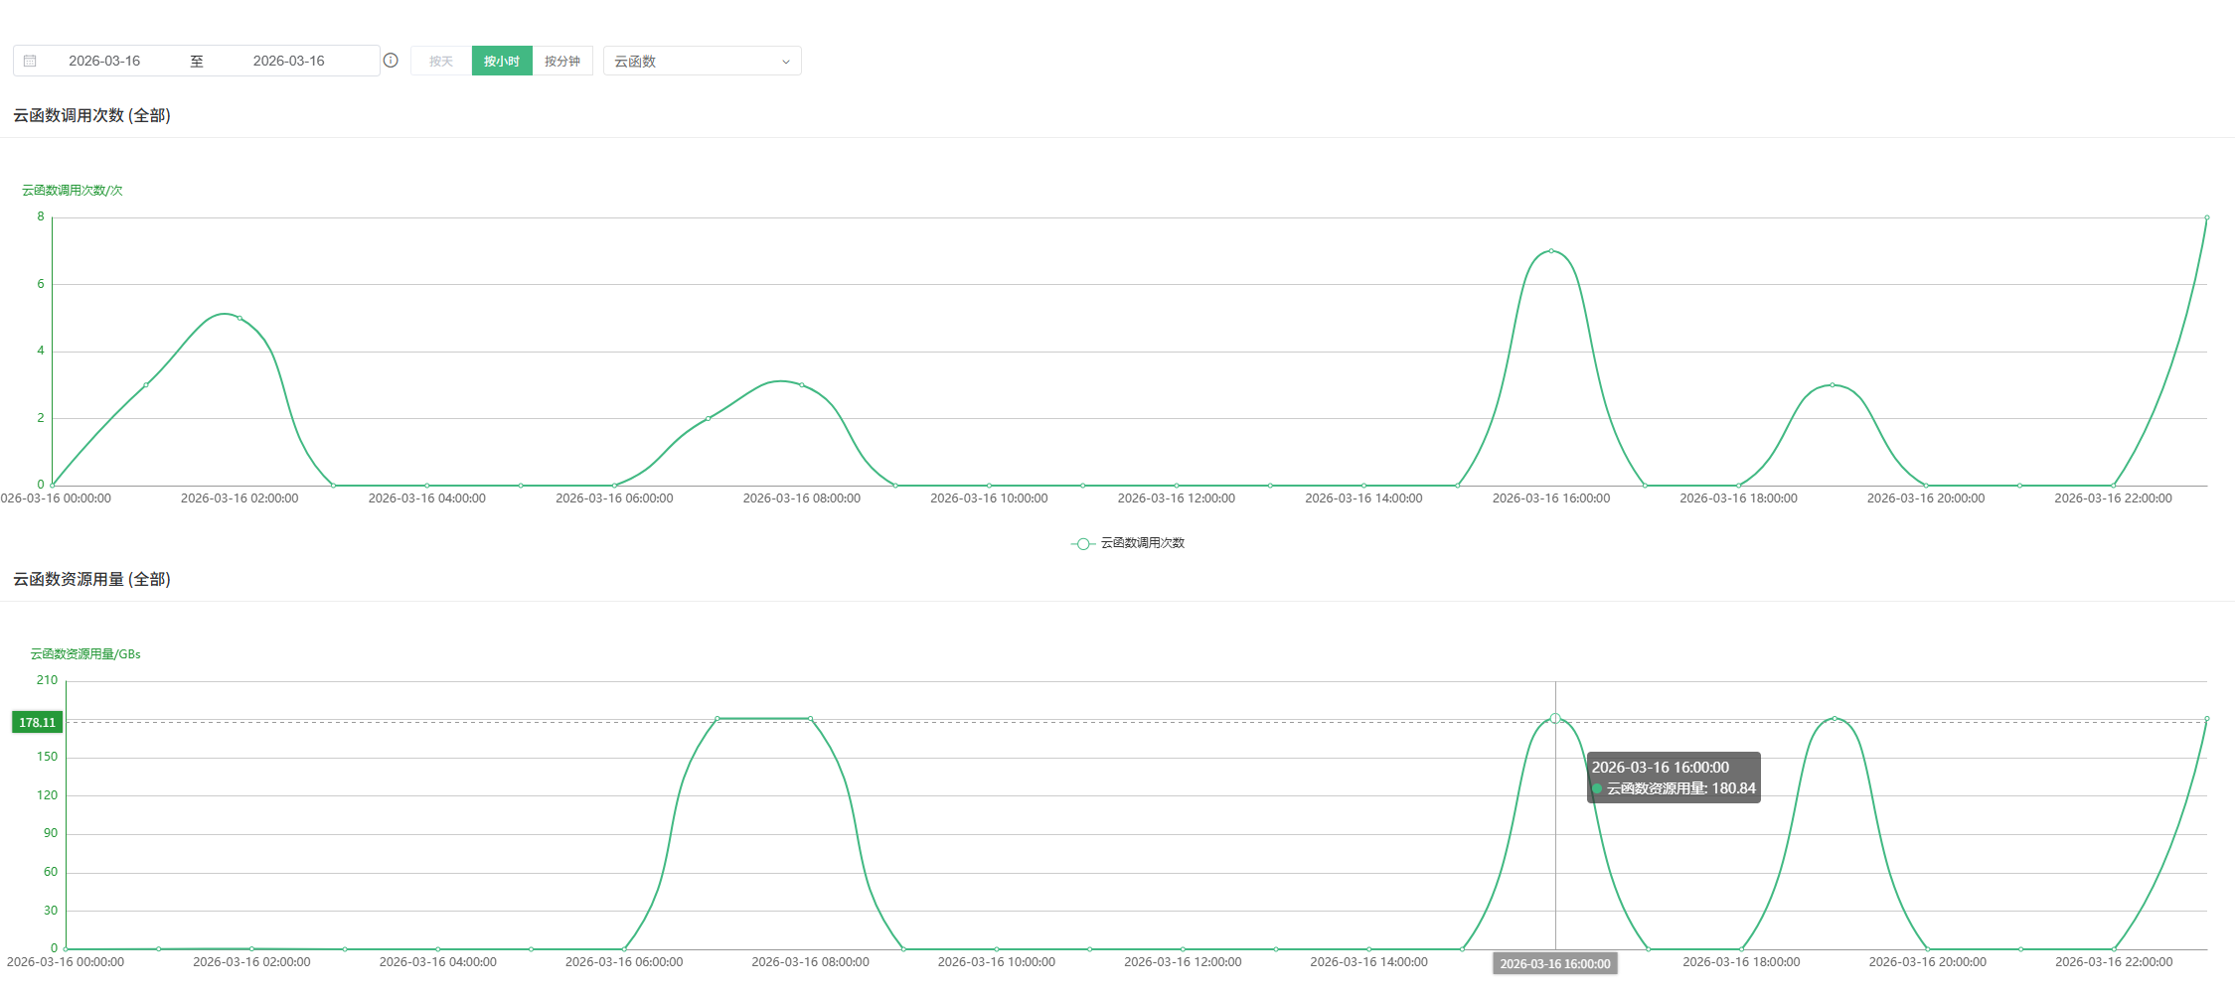The height and width of the screenshot is (994, 2235).
Task: Click the chevron arrow of 云函数 selector
Action: pos(785,62)
